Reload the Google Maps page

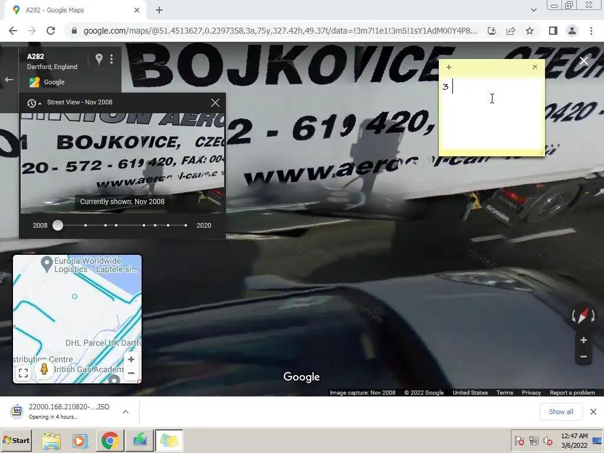point(51,31)
